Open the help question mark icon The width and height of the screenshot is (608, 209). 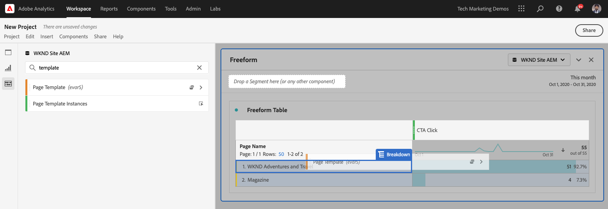pos(559,9)
